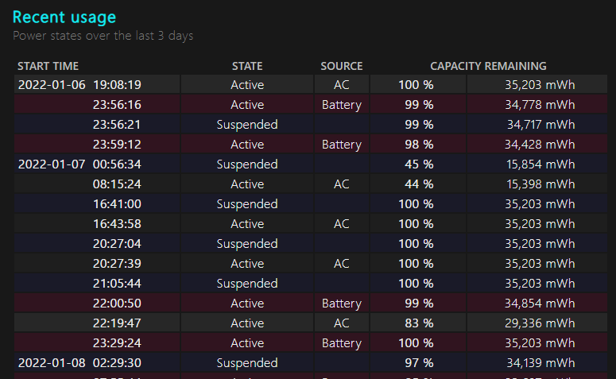Click the STATE column header
This screenshot has width=616, height=379.
coord(247,66)
